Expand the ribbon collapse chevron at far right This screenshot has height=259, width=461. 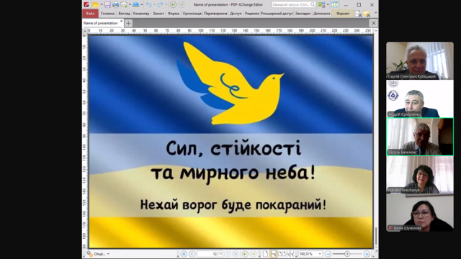coord(375,13)
